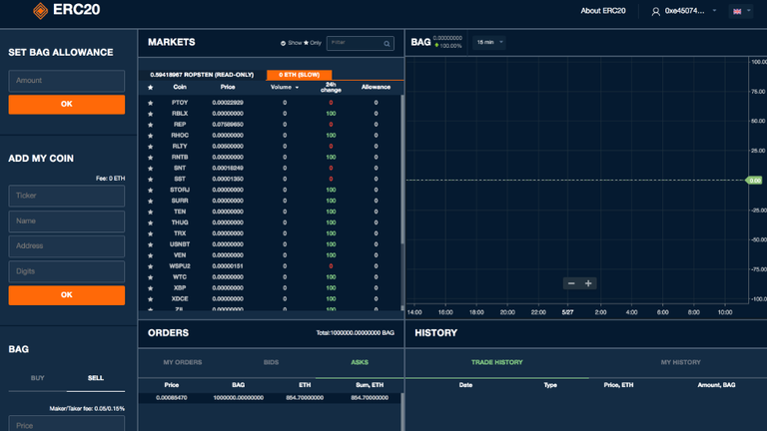Click the Ticker input field

click(67, 196)
